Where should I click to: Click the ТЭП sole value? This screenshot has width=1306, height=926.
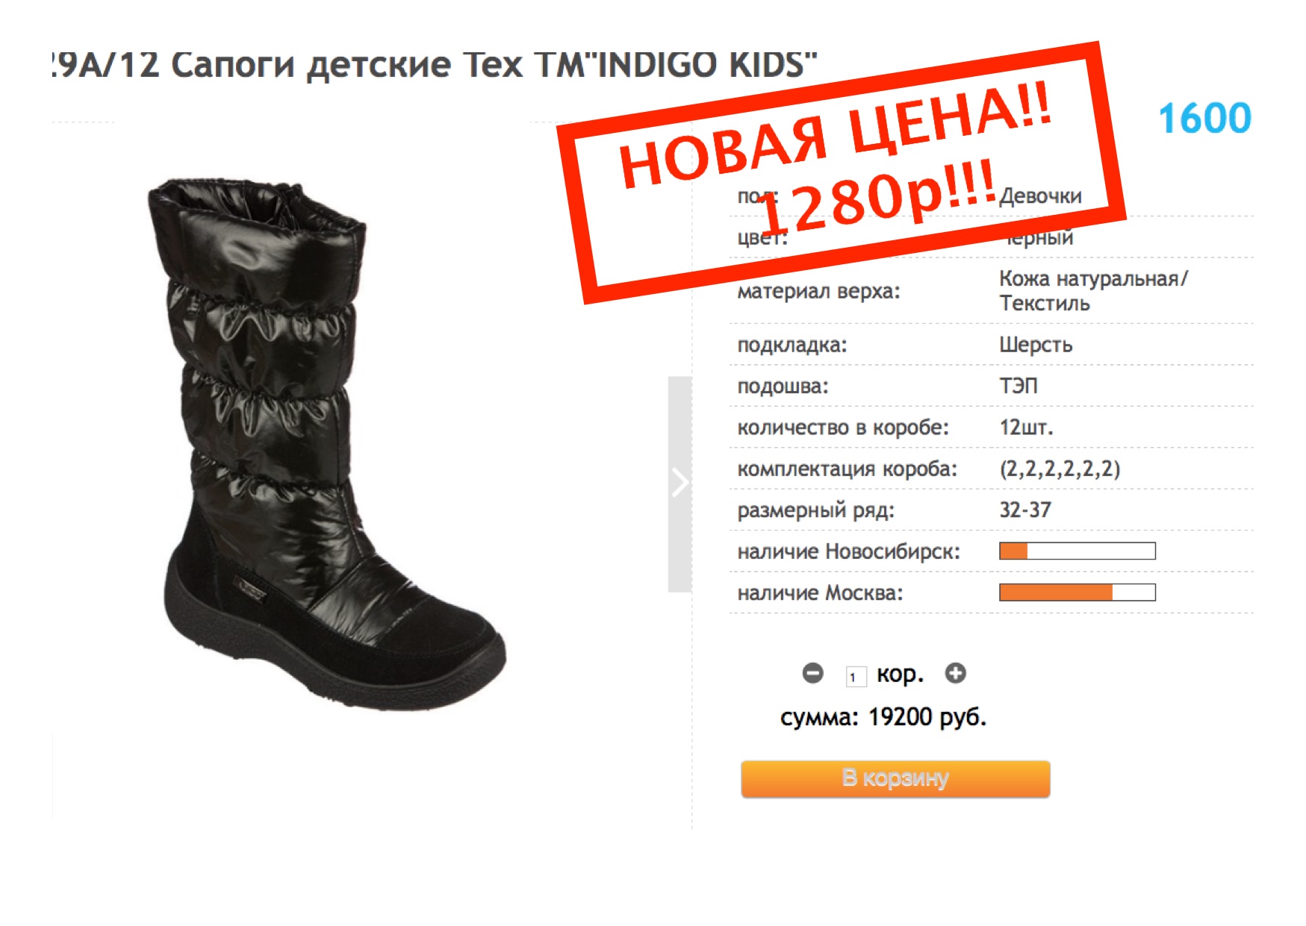click(1019, 387)
